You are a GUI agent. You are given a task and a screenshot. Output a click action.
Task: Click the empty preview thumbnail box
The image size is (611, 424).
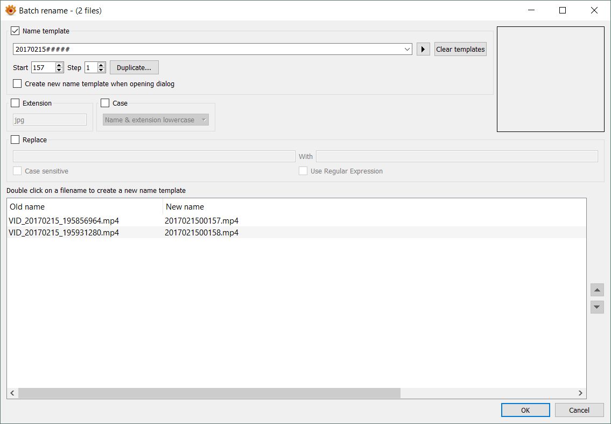pyautogui.click(x=551, y=79)
